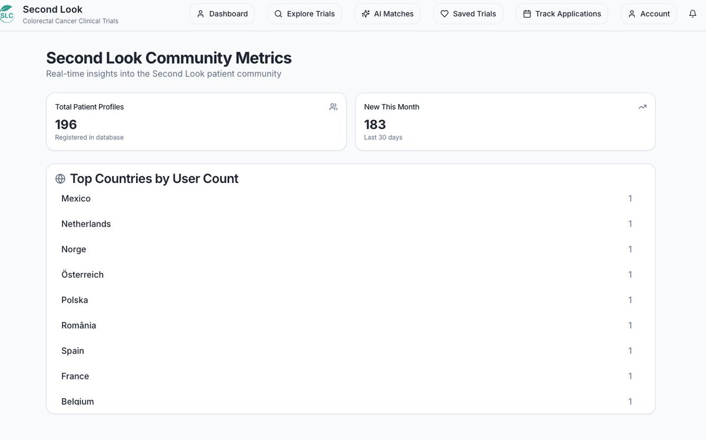
Task: Click the person icon in Dashboard button
Action: [201, 14]
